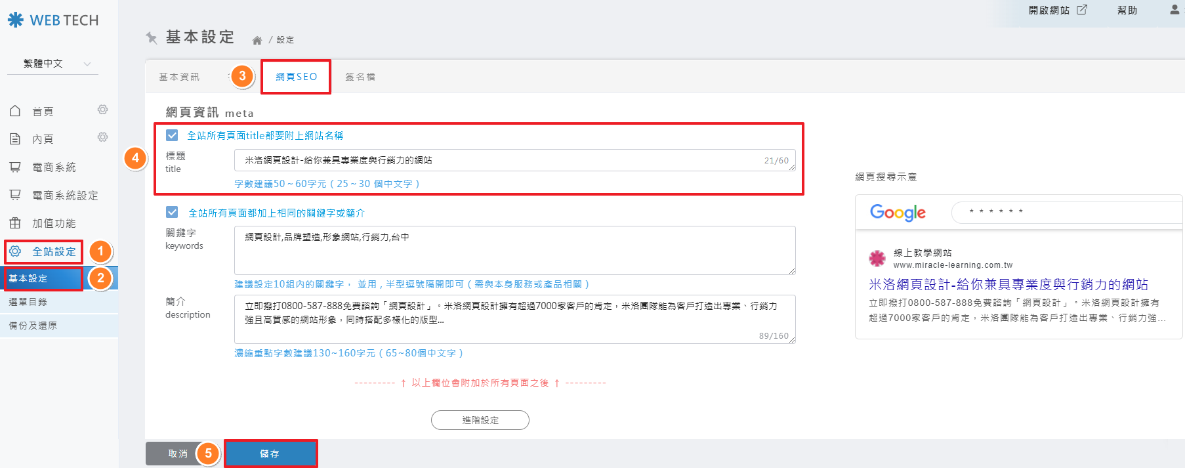Click the WEB TECH logo
Image resolution: width=1185 pixels, height=468 pixels.
coord(53,20)
